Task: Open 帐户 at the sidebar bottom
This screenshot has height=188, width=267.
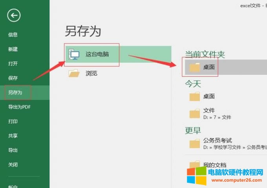Action: pyautogui.click(x=13, y=186)
